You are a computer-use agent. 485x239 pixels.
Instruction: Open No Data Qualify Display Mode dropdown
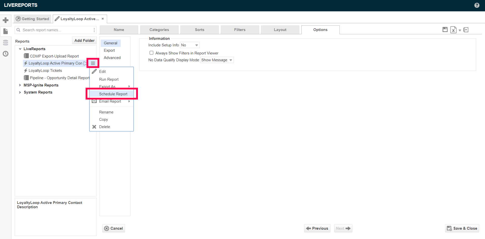pyautogui.click(x=217, y=60)
